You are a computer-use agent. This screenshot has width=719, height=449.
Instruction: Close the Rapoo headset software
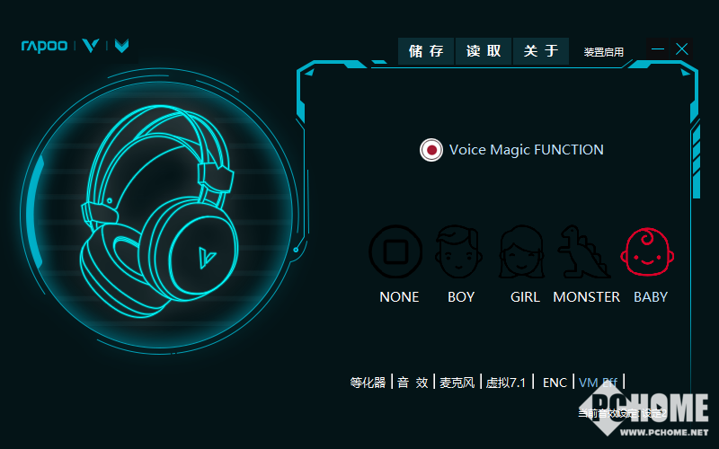[682, 49]
